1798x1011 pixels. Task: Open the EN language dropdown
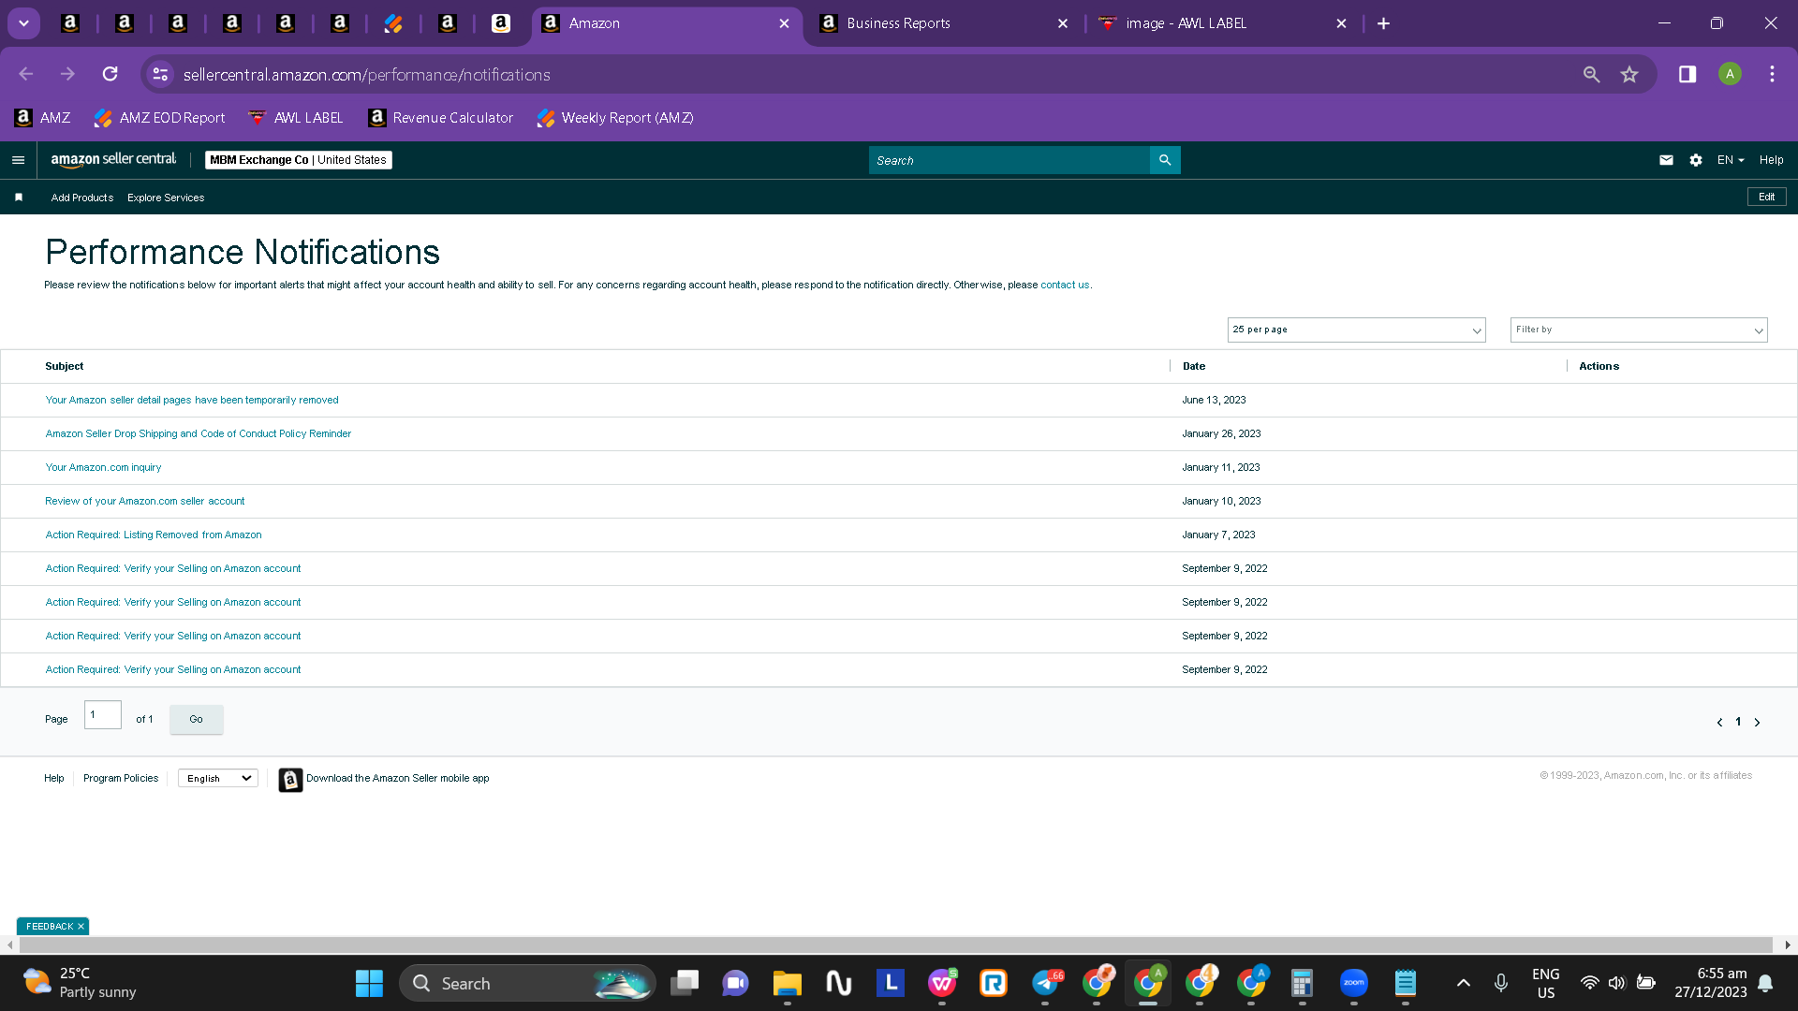pos(1731,160)
